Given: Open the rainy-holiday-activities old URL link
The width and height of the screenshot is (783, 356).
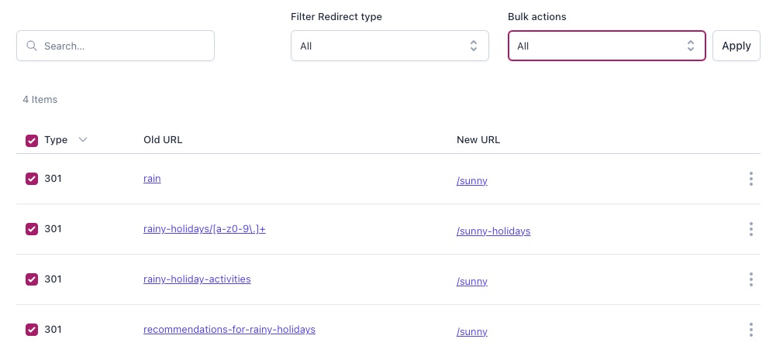Looking at the screenshot, I should (x=197, y=279).
